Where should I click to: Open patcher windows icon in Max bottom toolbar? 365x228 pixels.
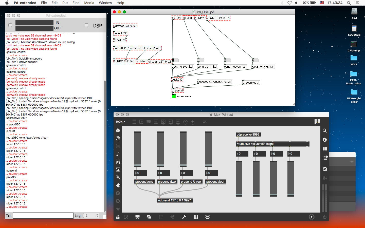(x=149, y=217)
